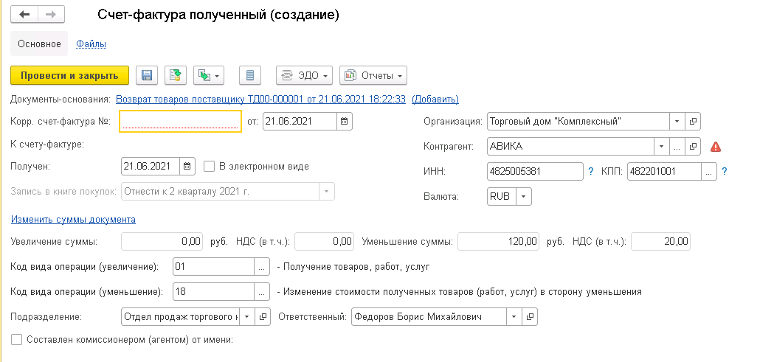Click НДС field next to Увеличение суммы

325,242
